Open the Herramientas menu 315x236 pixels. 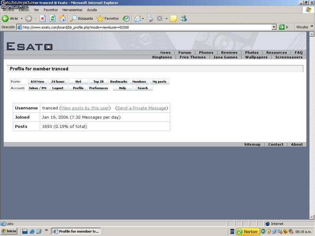(72, 10)
